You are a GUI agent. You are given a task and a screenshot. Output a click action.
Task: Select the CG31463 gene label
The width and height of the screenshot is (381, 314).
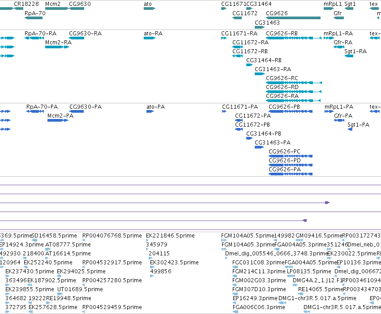tap(267, 22)
